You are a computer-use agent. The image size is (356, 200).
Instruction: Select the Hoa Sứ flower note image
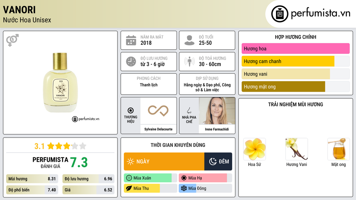point(254,149)
